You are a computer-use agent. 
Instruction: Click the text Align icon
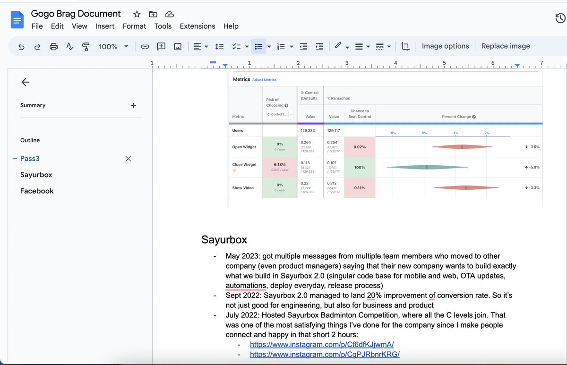pyautogui.click(x=197, y=46)
